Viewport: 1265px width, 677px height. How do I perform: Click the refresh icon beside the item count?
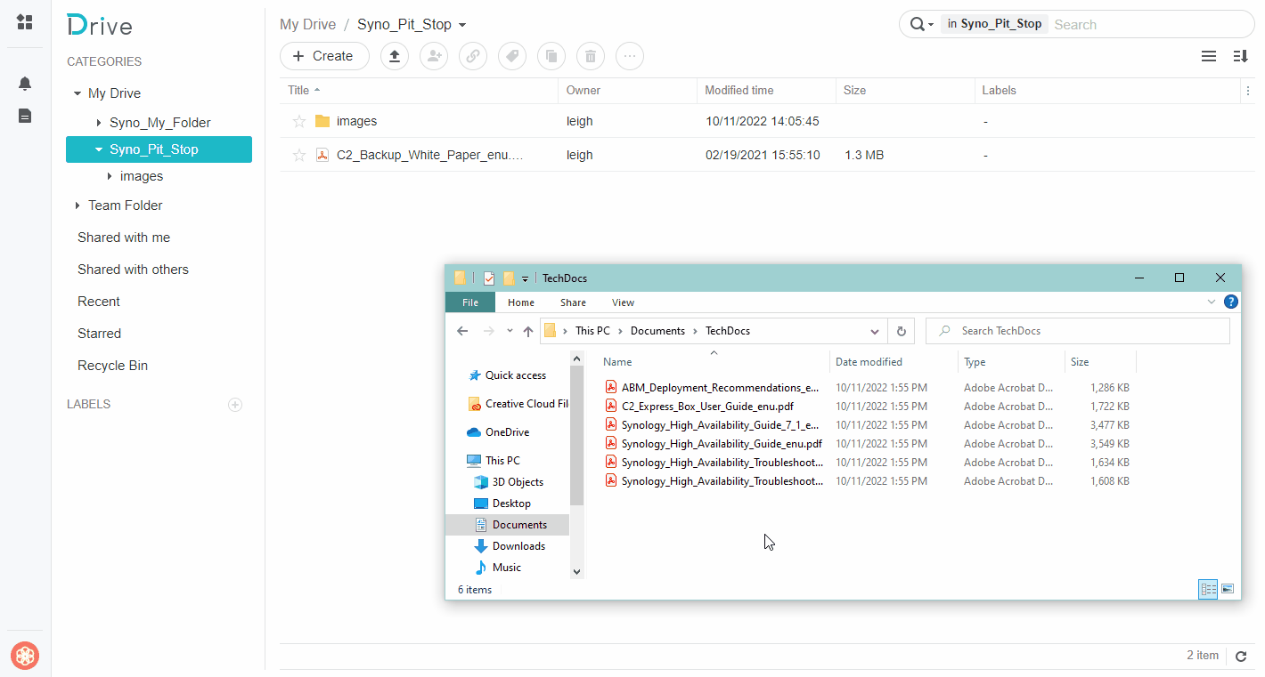tap(1241, 657)
